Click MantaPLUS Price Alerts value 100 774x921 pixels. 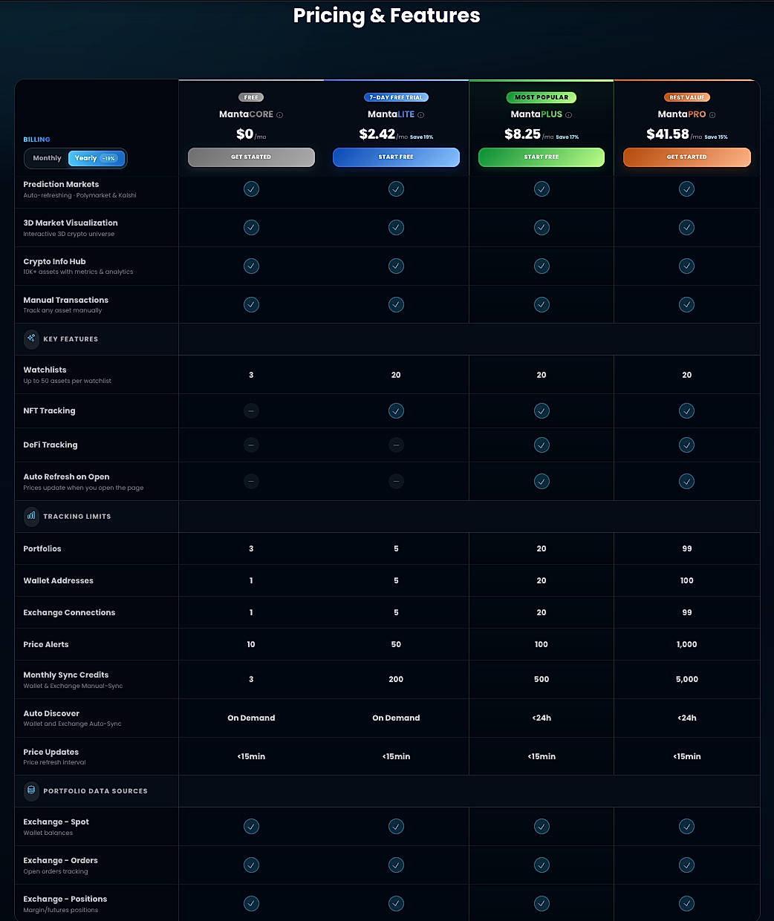point(542,644)
